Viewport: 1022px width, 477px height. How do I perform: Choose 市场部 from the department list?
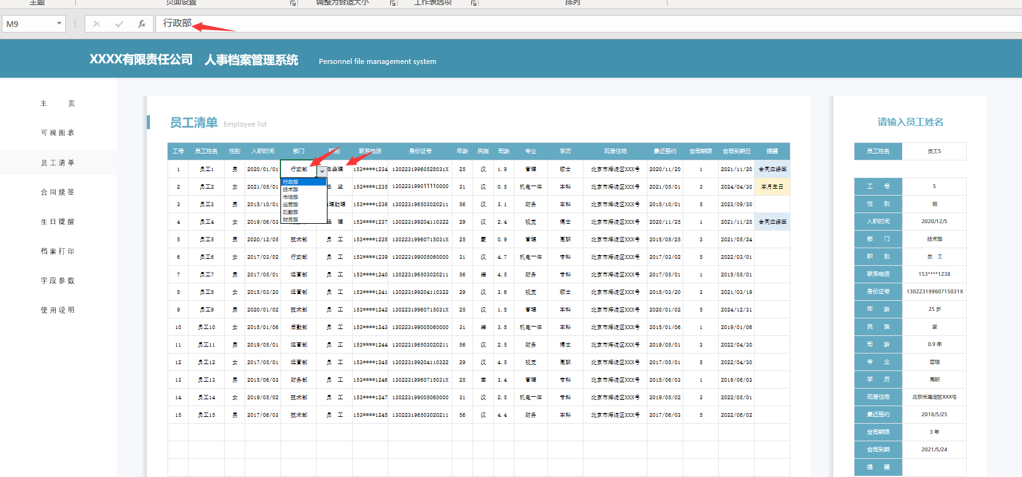304,197
